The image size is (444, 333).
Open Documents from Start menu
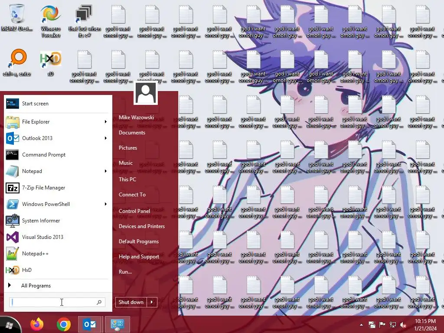pyautogui.click(x=132, y=133)
